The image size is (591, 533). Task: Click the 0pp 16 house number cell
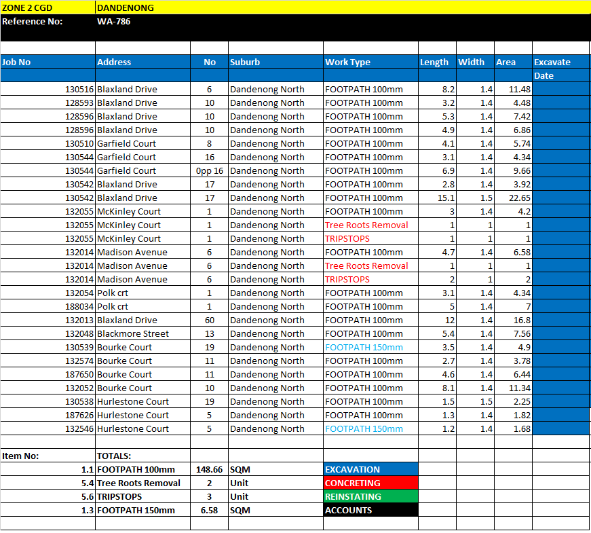click(209, 170)
